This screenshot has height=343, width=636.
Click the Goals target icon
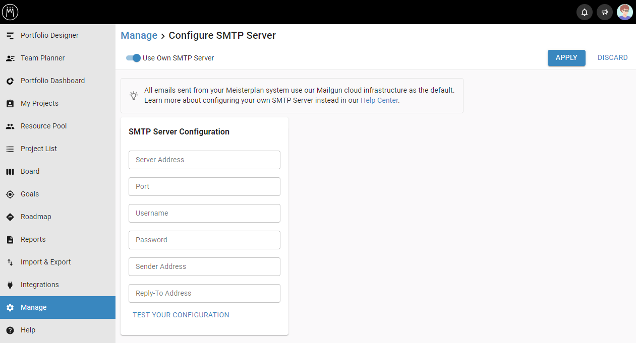tap(10, 194)
